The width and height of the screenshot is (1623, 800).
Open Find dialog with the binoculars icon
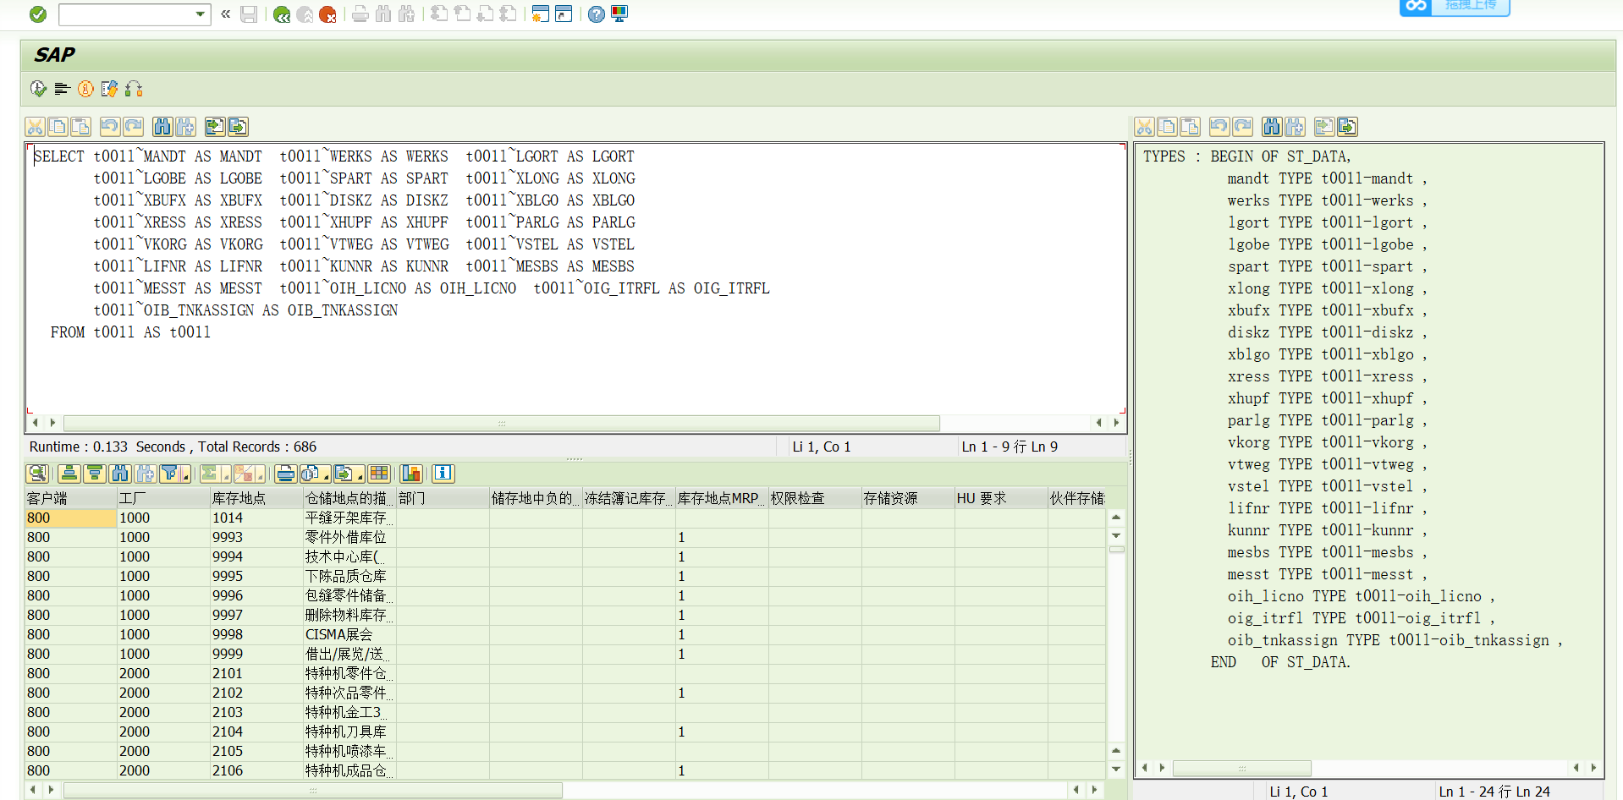click(x=121, y=474)
